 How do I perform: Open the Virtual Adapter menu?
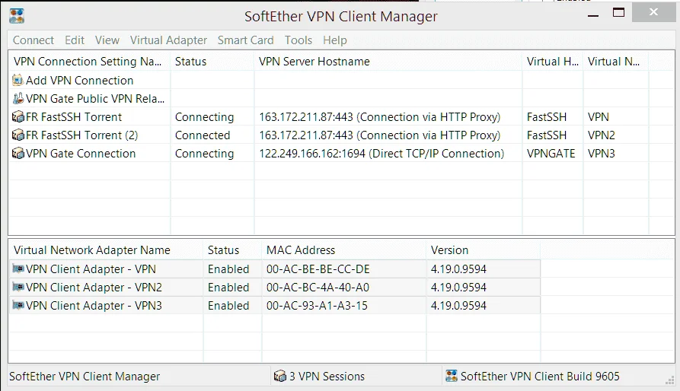tap(168, 40)
